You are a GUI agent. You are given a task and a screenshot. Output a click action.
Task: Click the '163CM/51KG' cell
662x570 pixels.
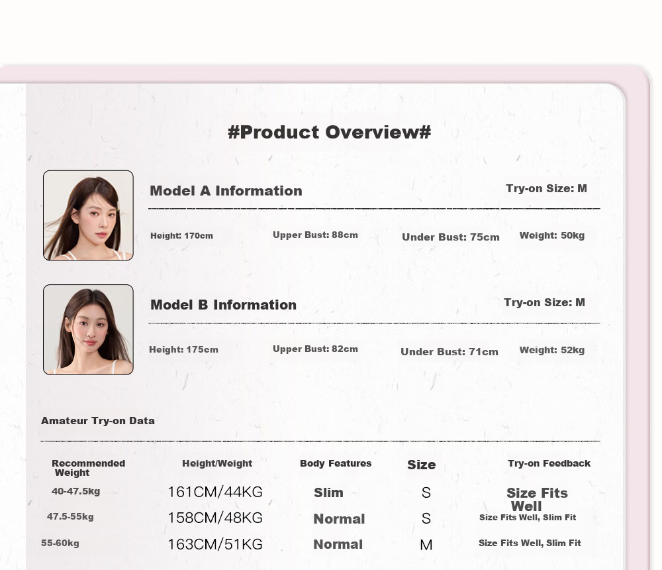click(x=215, y=544)
